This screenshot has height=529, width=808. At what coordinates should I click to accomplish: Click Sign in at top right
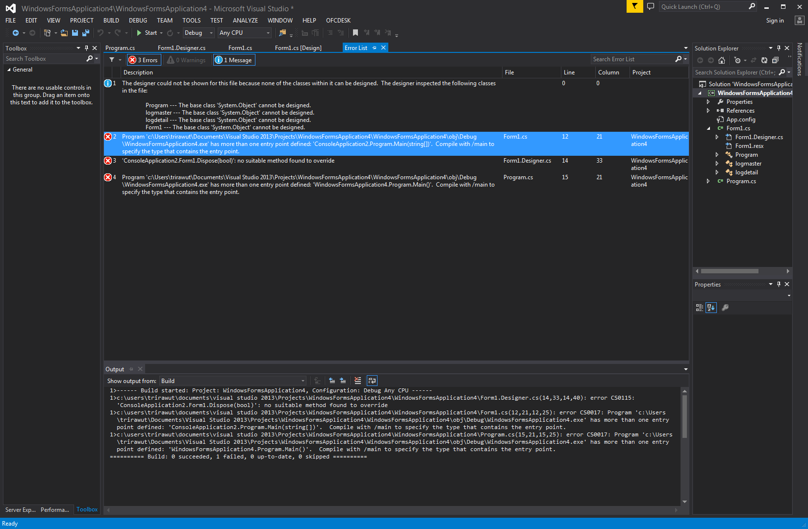click(x=775, y=21)
